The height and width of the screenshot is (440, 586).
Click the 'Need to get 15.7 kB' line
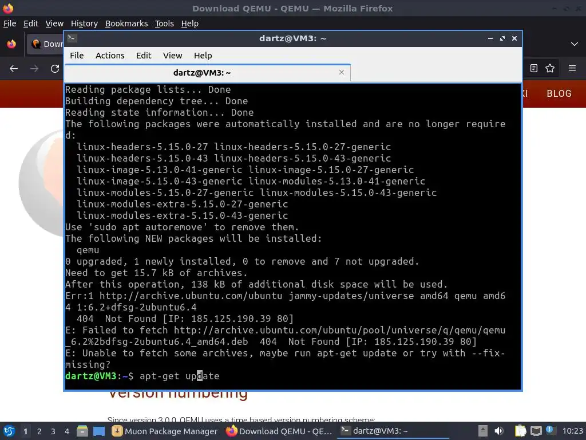[x=156, y=273]
